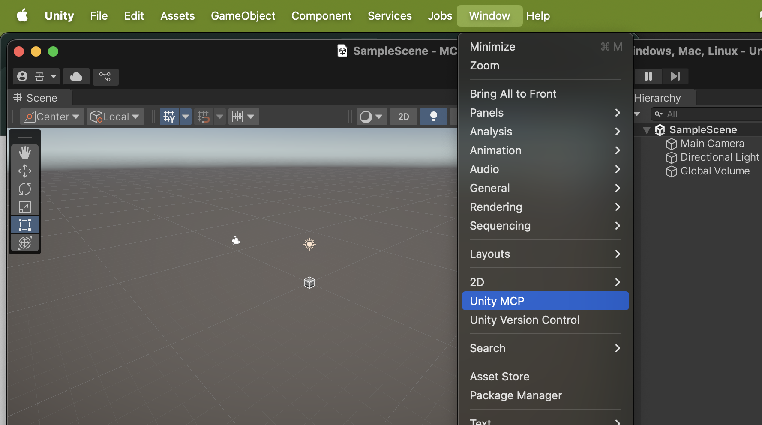Viewport: 762px width, 425px height.
Task: Open the File menu
Action: 99,16
